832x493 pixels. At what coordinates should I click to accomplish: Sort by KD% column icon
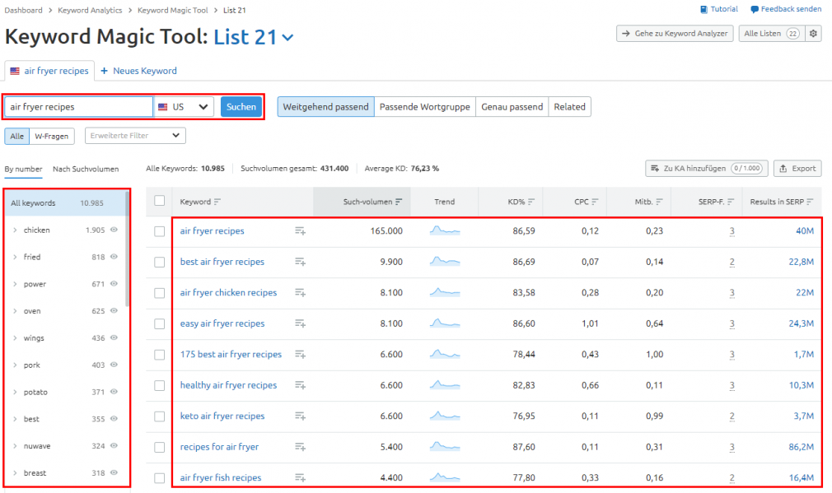531,202
